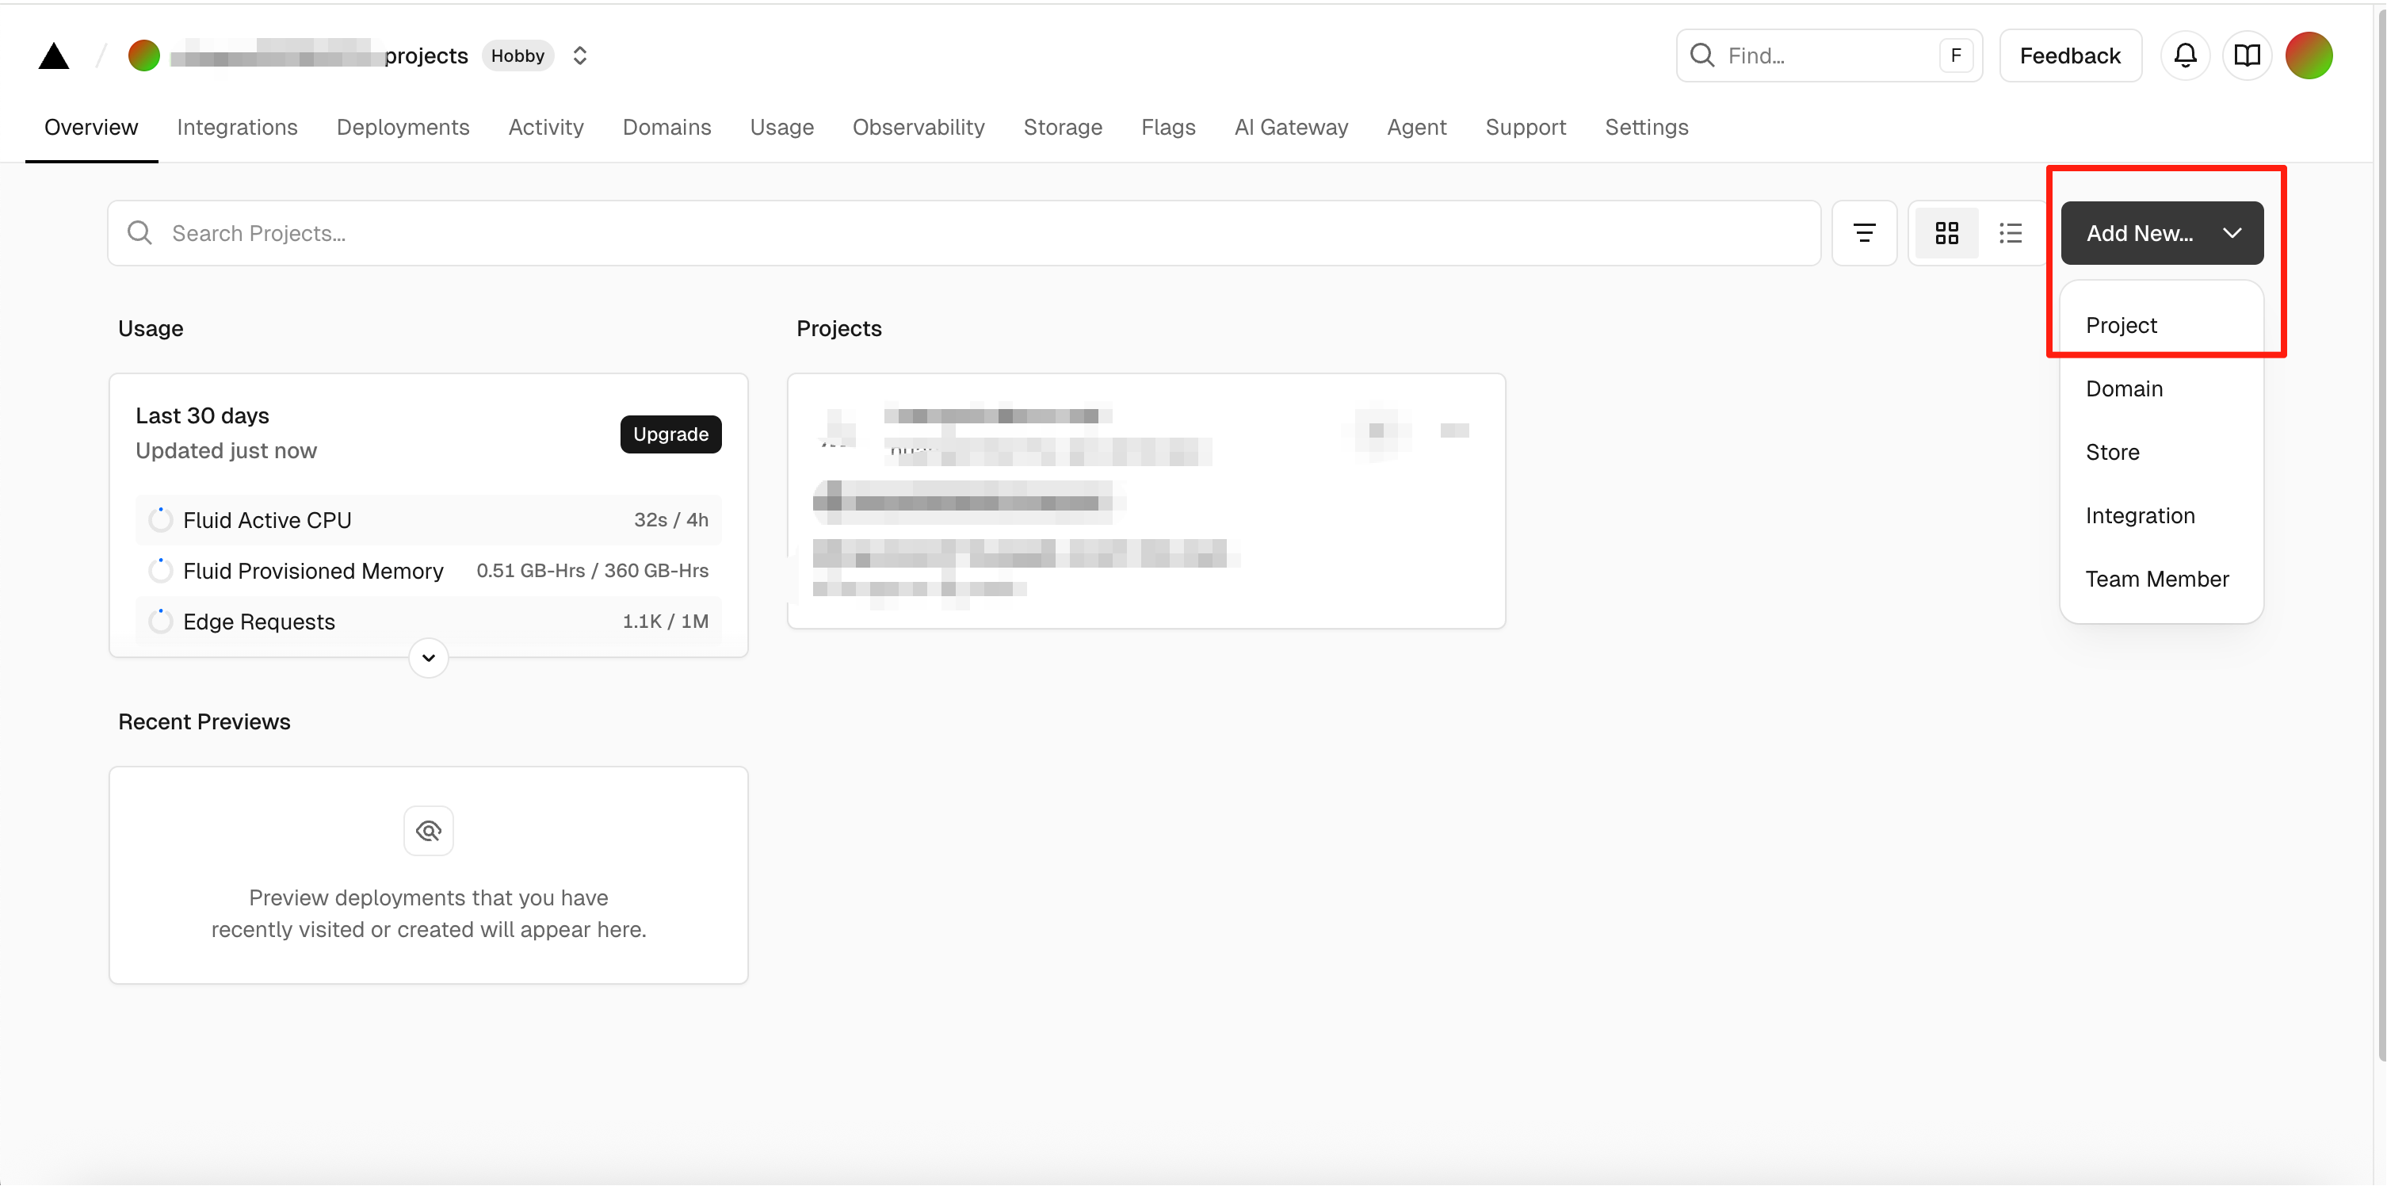This screenshot has height=1186, width=2387.
Task: Click the Vercel triangle logo
Action: pos(54,55)
